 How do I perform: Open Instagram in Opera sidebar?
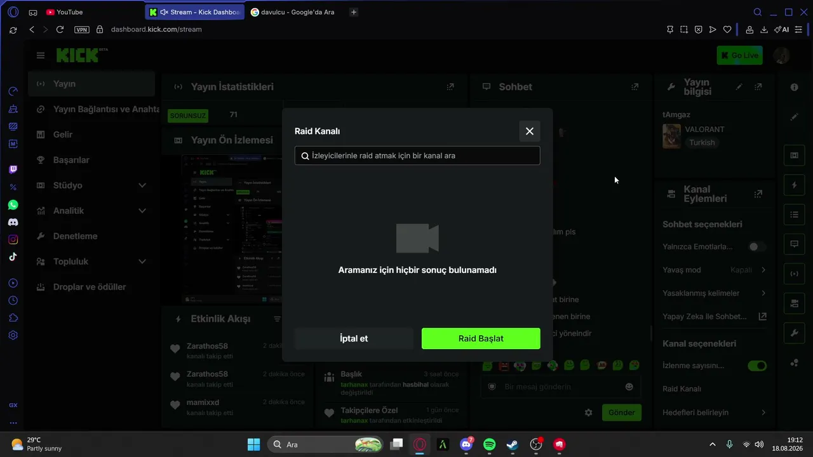(x=13, y=239)
